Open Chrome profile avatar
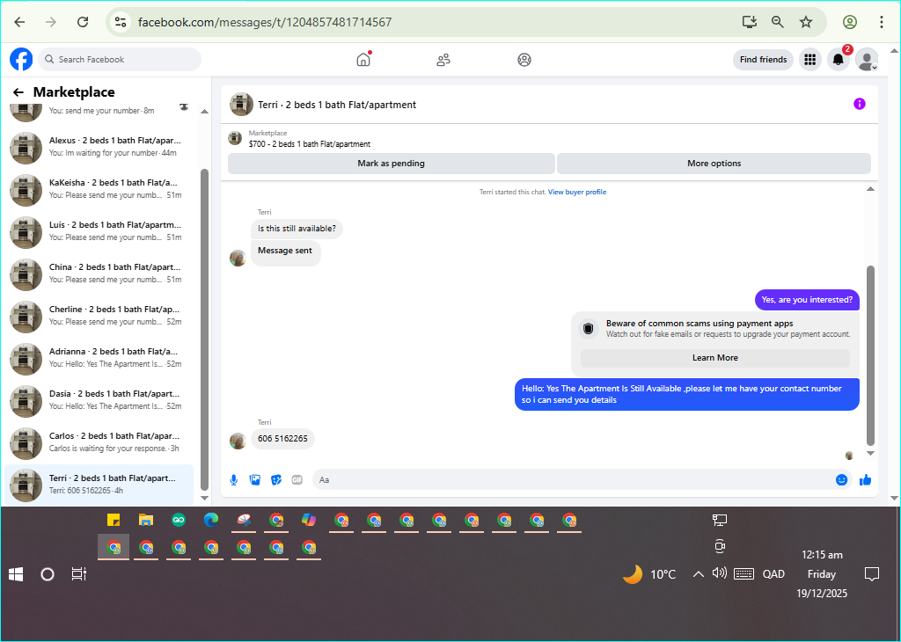 [x=850, y=22]
